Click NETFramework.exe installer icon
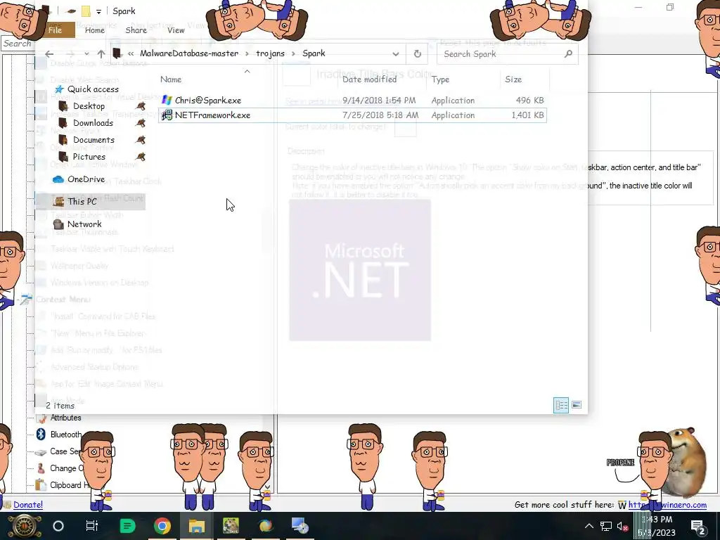Screen dimensions: 720x540 pos(167,115)
